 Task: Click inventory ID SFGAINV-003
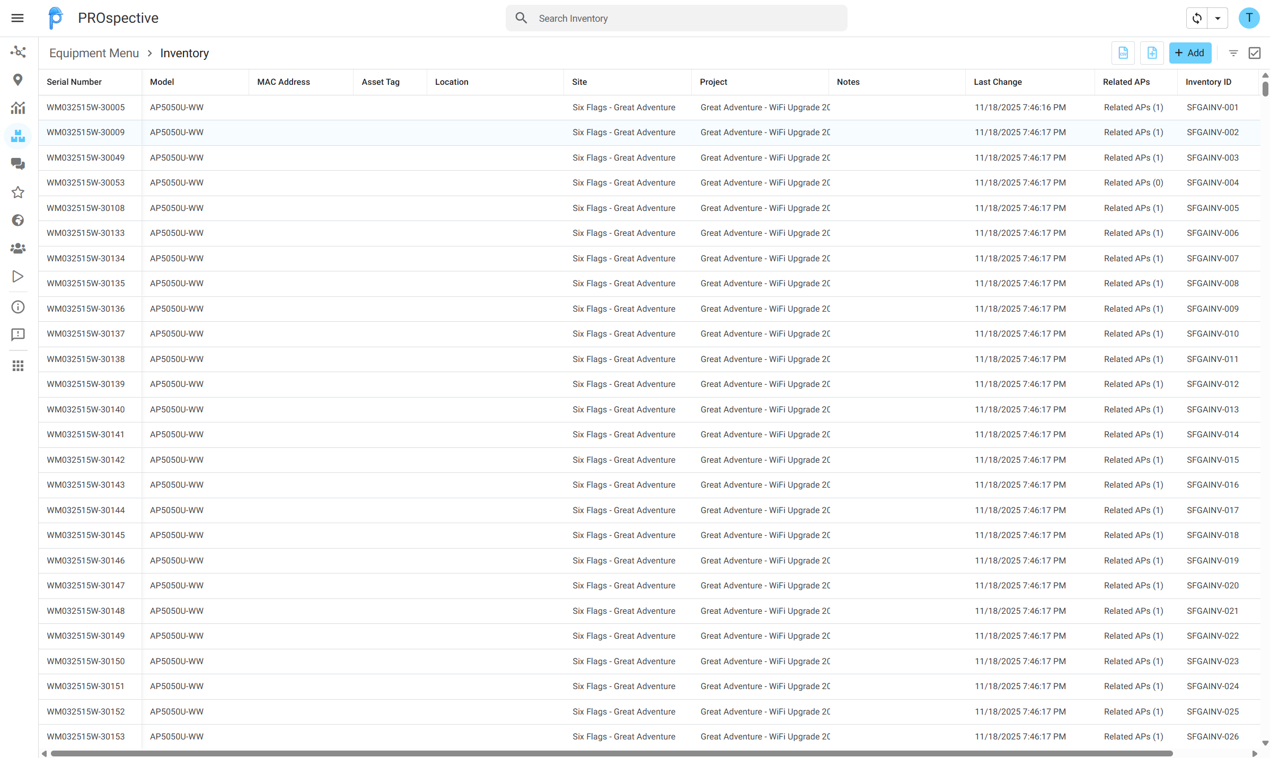1213,158
